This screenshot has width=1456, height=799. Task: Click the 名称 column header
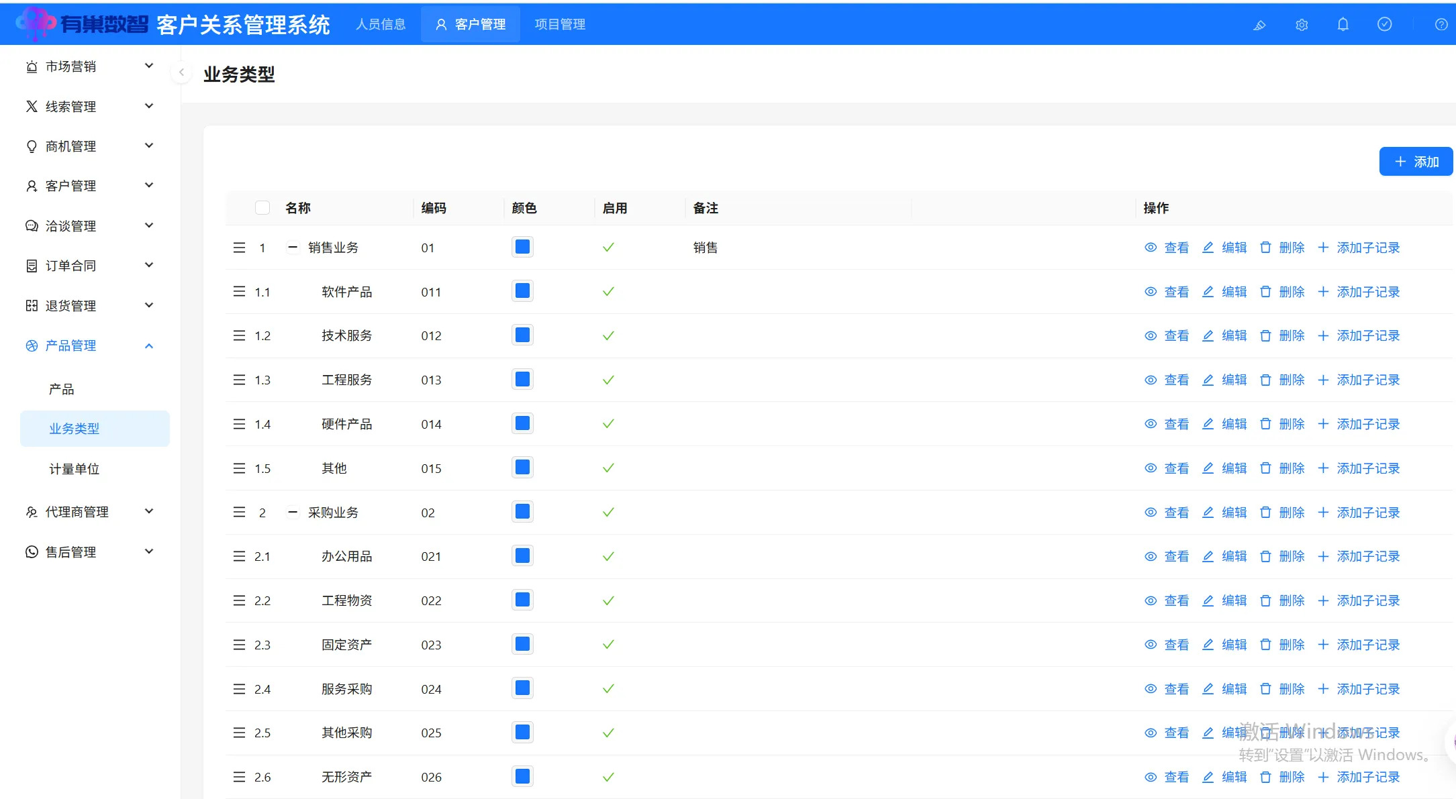(298, 208)
